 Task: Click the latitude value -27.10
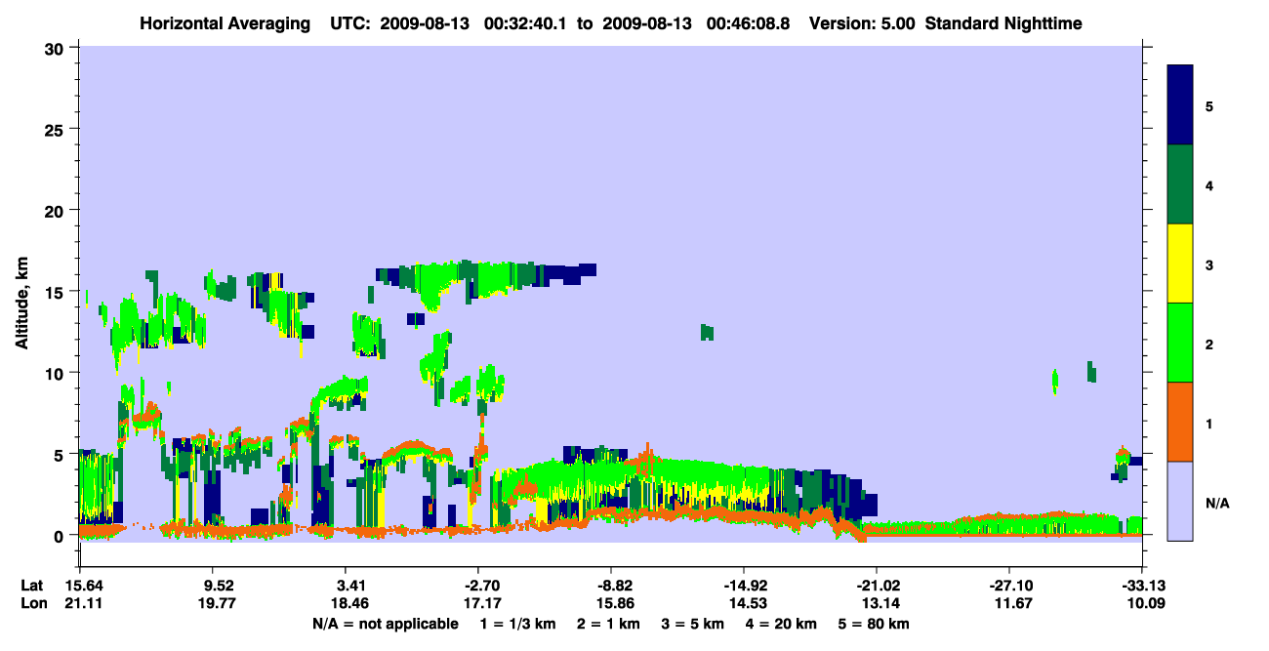(1009, 586)
